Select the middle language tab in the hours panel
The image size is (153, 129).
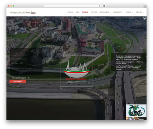coord(17,53)
